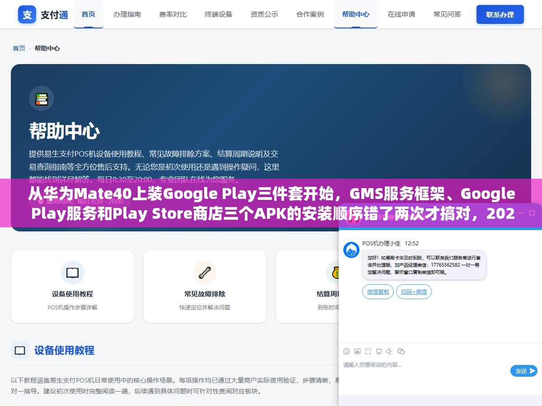542x406 pixels.
Task: Click the 首页 breadcrumb link
Action: (x=19, y=48)
